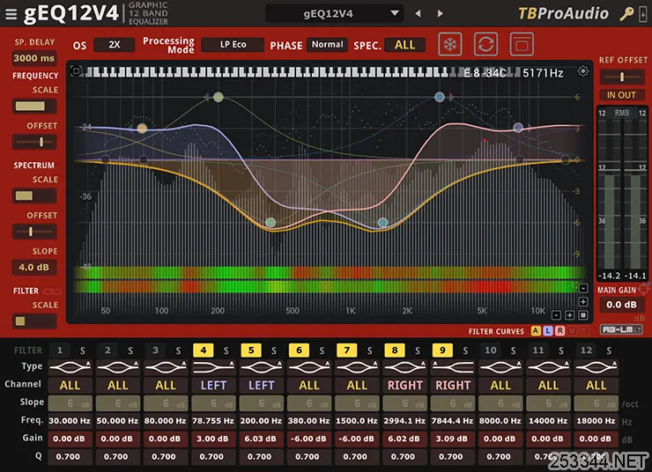The image size is (652, 472).
Task: Click filter 8 gain field 6.02 dB
Action: 404,439
